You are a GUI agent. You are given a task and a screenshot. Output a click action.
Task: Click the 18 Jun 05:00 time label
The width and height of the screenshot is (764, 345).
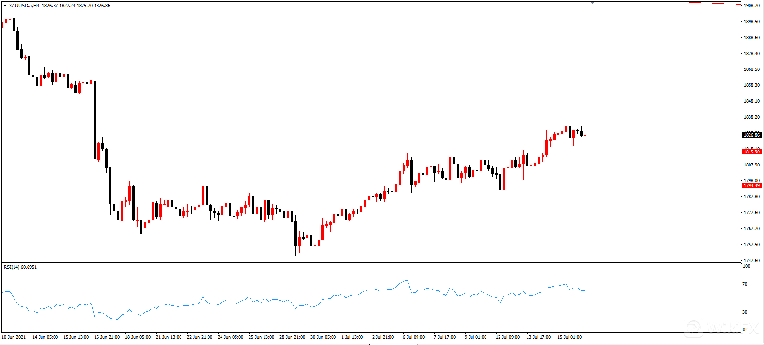click(x=138, y=337)
